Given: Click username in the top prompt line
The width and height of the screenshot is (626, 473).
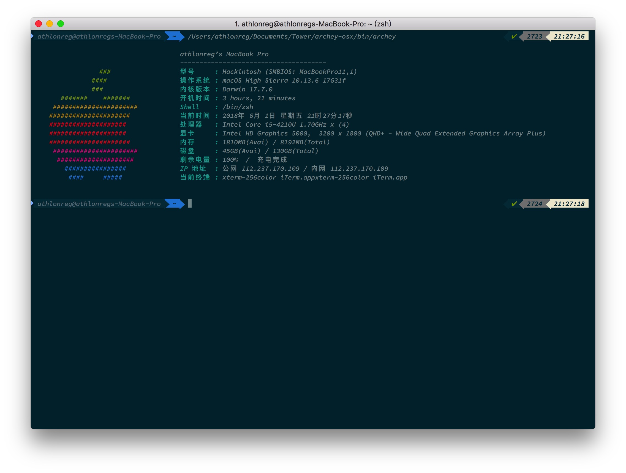Looking at the screenshot, I should click(x=99, y=37).
